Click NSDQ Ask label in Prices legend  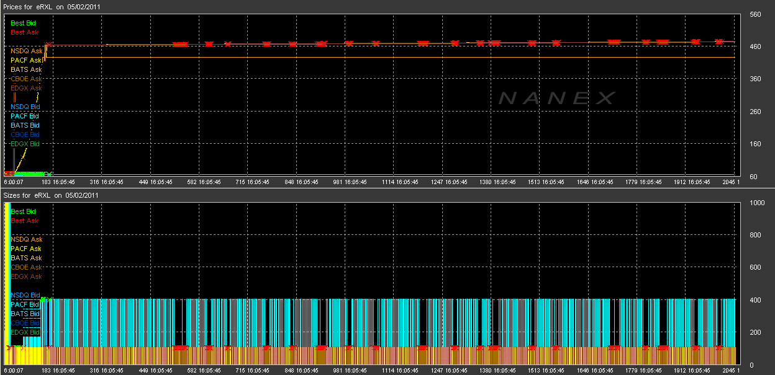click(x=26, y=51)
